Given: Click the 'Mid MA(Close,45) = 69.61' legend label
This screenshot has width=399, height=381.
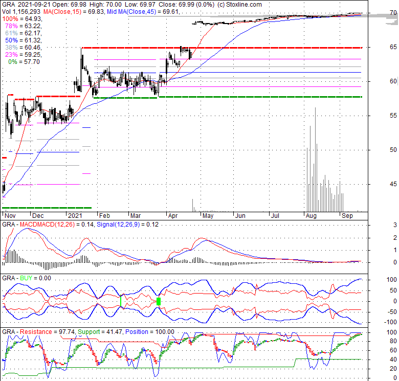Looking at the screenshot, I should [x=143, y=12].
